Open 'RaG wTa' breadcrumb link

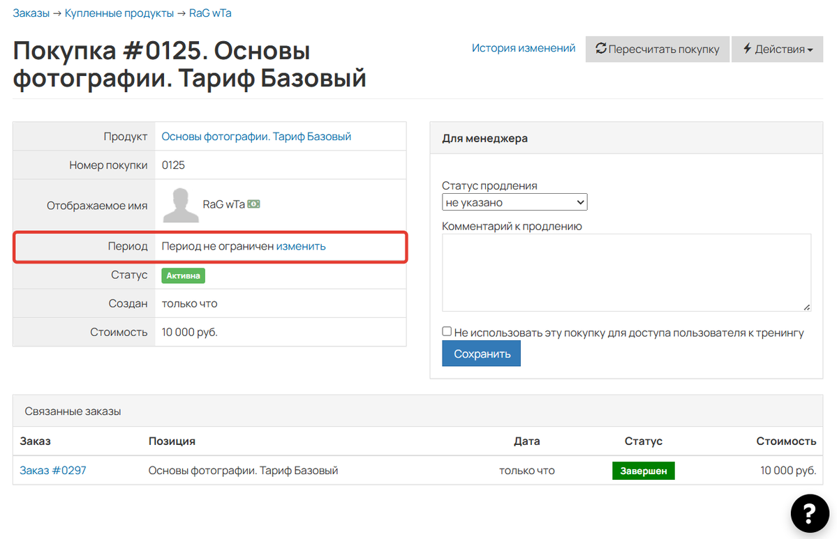tap(210, 13)
